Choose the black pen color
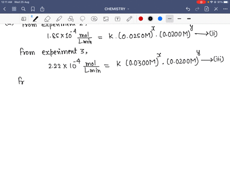Image resolution: width=230 pixels, height=172 pixels. 150,19
